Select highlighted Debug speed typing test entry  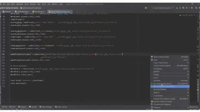[x=170, y=86]
